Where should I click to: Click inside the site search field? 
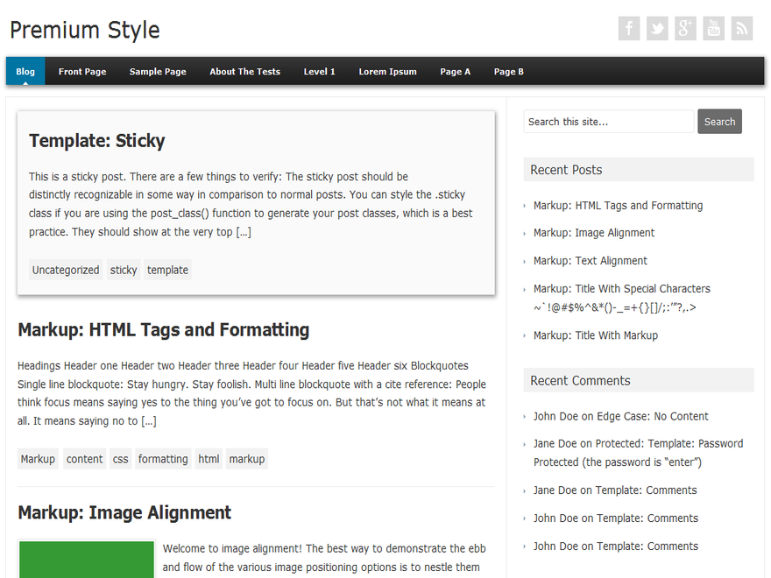[x=608, y=121]
